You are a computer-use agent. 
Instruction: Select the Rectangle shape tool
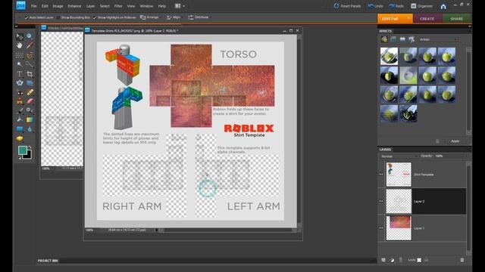20,129
